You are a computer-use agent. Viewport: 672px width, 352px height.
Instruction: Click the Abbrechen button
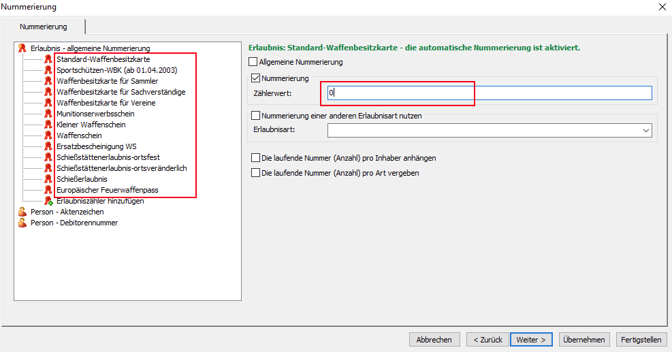pos(434,340)
